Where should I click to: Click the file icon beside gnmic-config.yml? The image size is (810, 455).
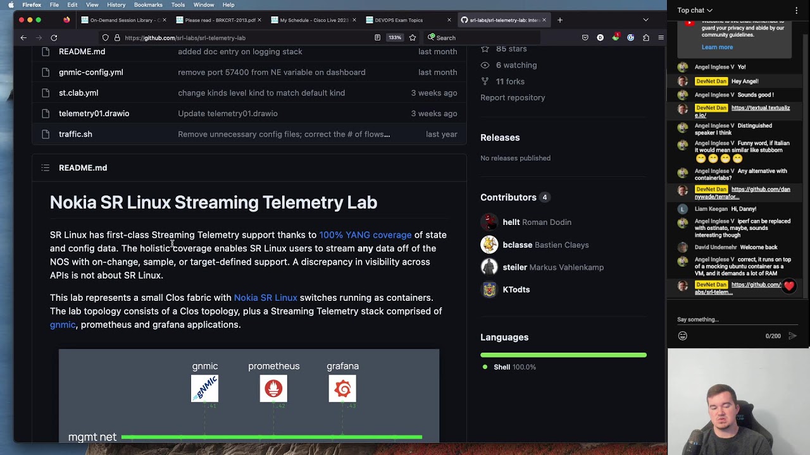click(46, 72)
